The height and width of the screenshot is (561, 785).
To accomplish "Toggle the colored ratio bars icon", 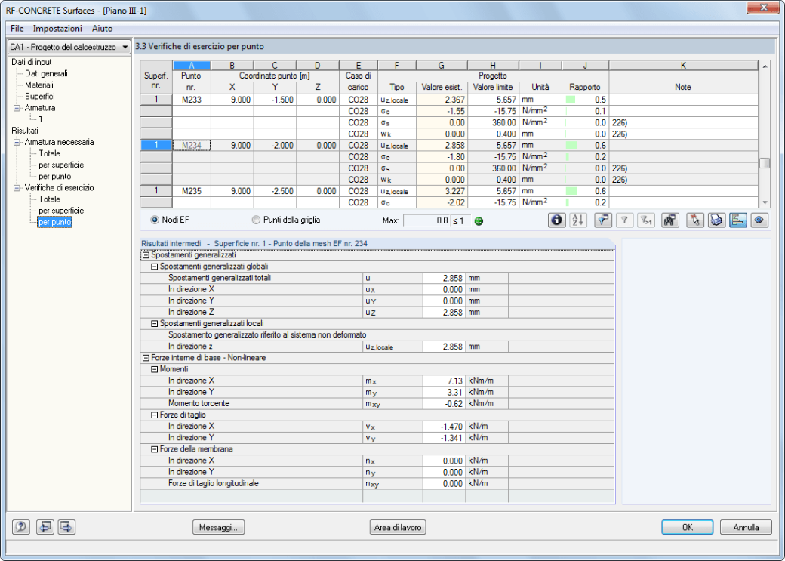I will 738,220.
